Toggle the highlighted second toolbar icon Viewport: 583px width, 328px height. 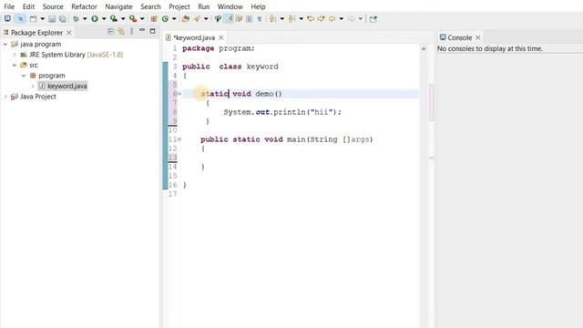(x=20, y=18)
